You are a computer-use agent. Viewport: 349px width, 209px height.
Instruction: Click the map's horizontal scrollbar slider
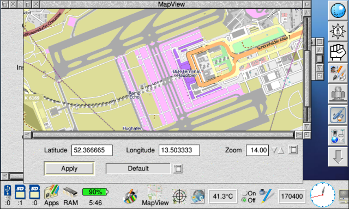(x=163, y=135)
